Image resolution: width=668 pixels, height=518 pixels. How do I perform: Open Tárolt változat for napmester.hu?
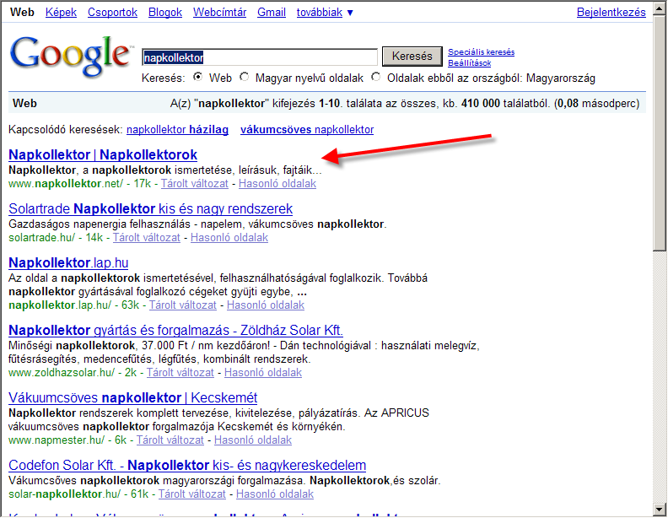170,440
